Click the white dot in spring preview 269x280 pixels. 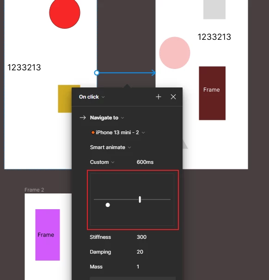point(108,205)
